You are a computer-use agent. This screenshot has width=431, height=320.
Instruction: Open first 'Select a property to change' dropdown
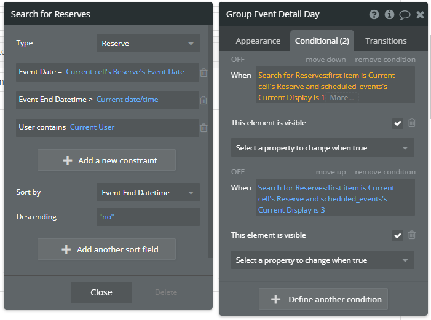(x=322, y=148)
